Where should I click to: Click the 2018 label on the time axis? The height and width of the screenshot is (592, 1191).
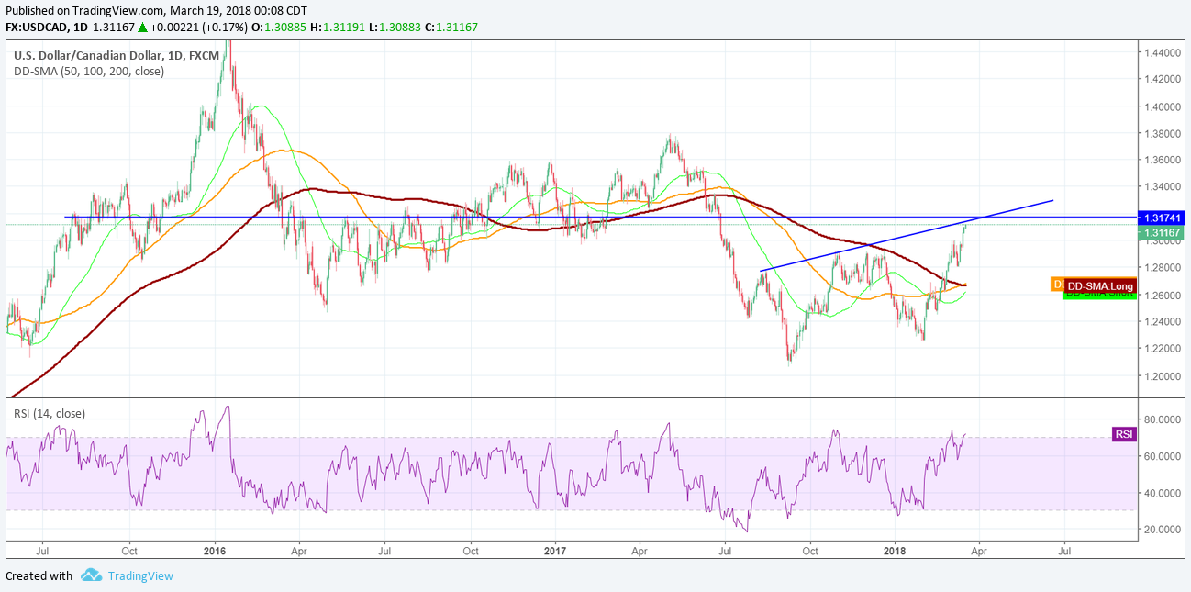pyautogui.click(x=894, y=552)
